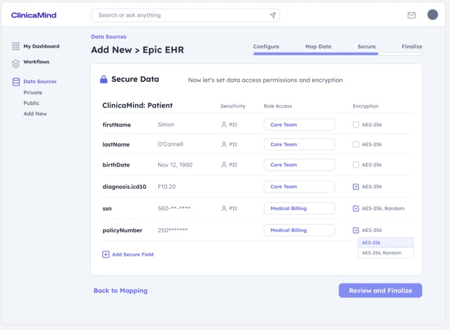450x330 pixels.
Task: Open Medical Billing dropdown for policyNumber
Action: click(299, 230)
